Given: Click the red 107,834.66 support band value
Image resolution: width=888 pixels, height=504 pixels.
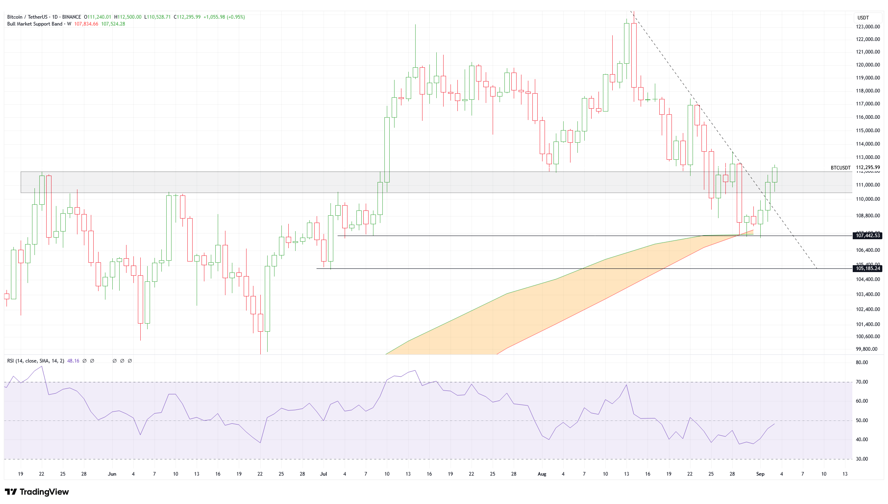Looking at the screenshot, I should point(86,24).
